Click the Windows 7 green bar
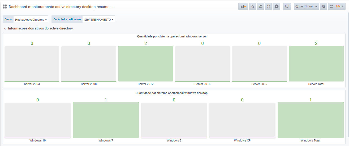 (106, 120)
